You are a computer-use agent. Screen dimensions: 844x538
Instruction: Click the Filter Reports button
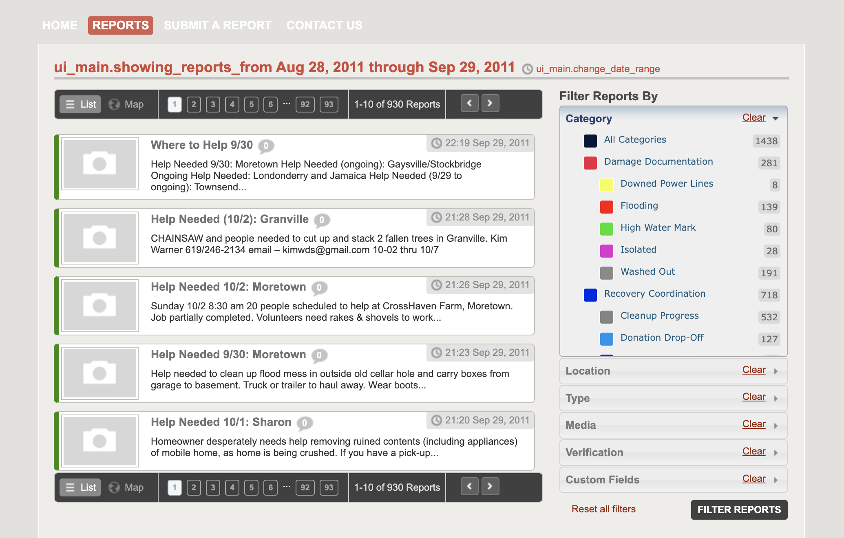coord(739,509)
